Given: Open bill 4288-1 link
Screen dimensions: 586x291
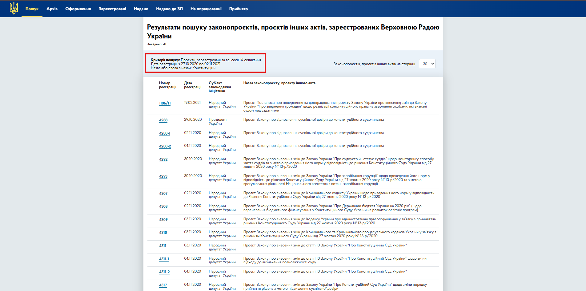Looking at the screenshot, I should pyautogui.click(x=164, y=133).
